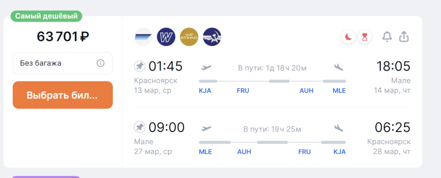Click FRU stop on outbound route

(243, 91)
